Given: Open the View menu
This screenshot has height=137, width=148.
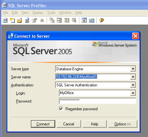Looking at the screenshot, I should [x=25, y=13].
